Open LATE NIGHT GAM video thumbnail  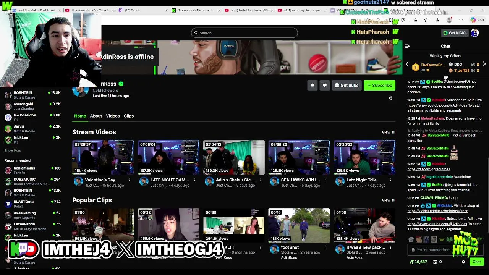(168, 157)
